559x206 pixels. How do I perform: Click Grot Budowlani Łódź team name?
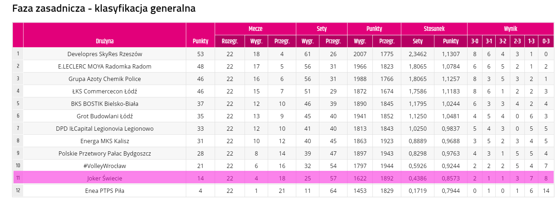tap(105, 116)
